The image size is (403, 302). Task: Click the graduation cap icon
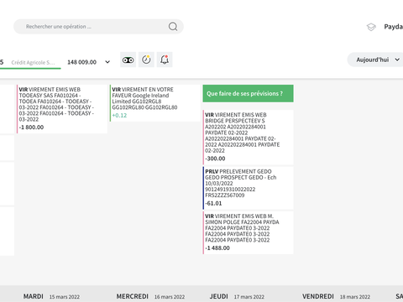point(371,27)
